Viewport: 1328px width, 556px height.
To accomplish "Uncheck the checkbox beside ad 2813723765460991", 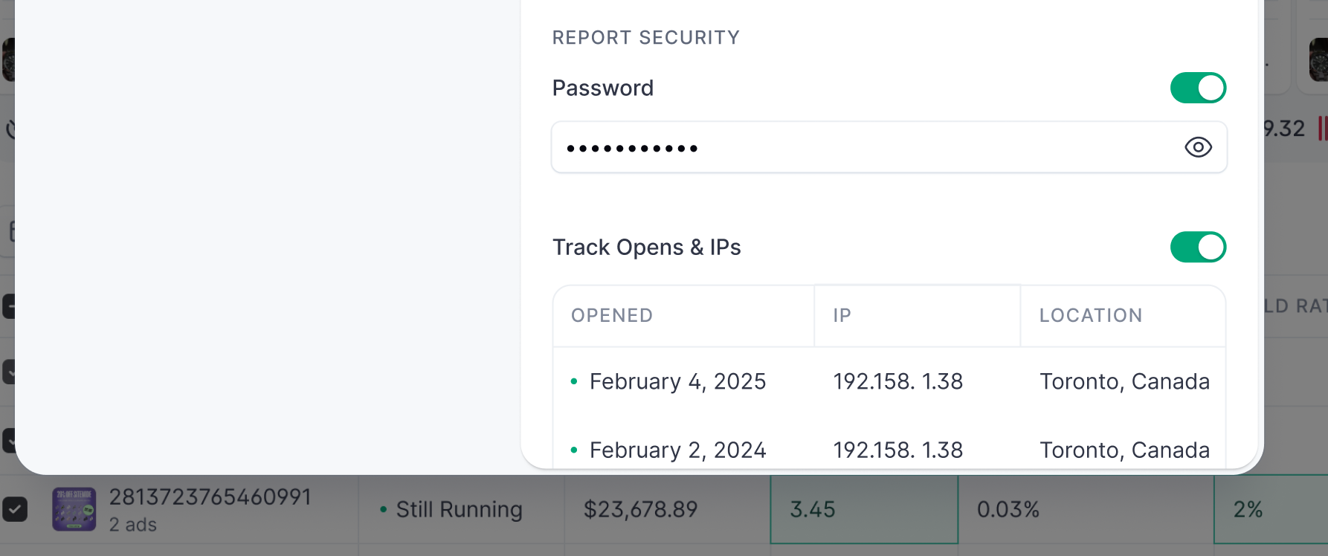I will (x=15, y=509).
